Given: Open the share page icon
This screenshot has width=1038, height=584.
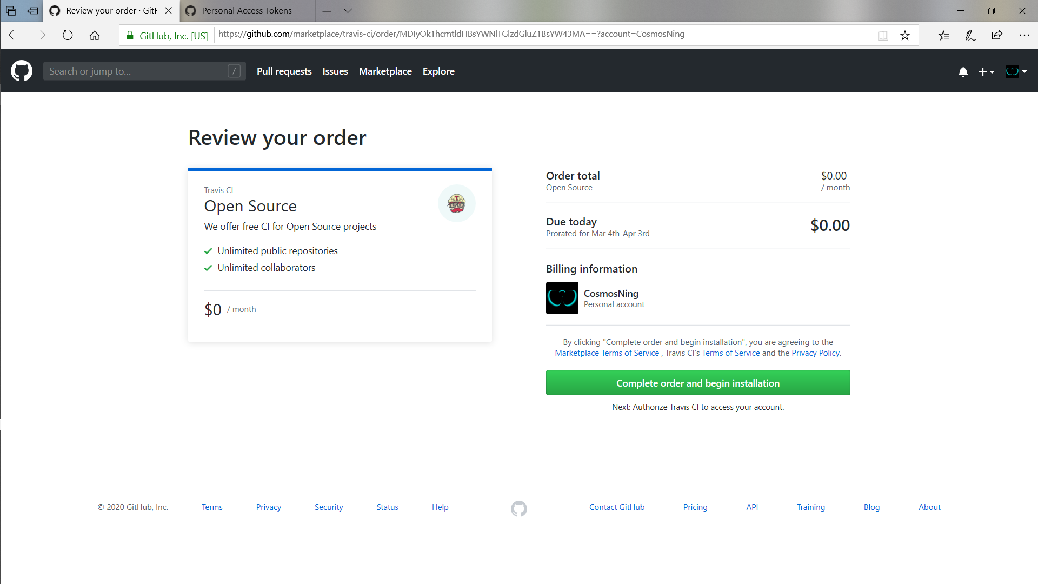Looking at the screenshot, I should click(997, 35).
